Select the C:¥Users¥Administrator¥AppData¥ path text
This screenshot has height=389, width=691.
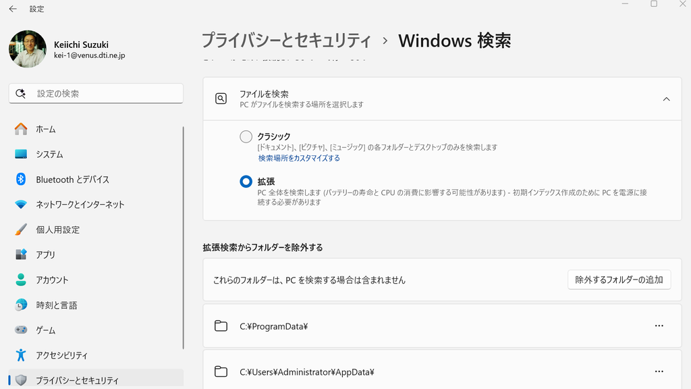(307, 372)
